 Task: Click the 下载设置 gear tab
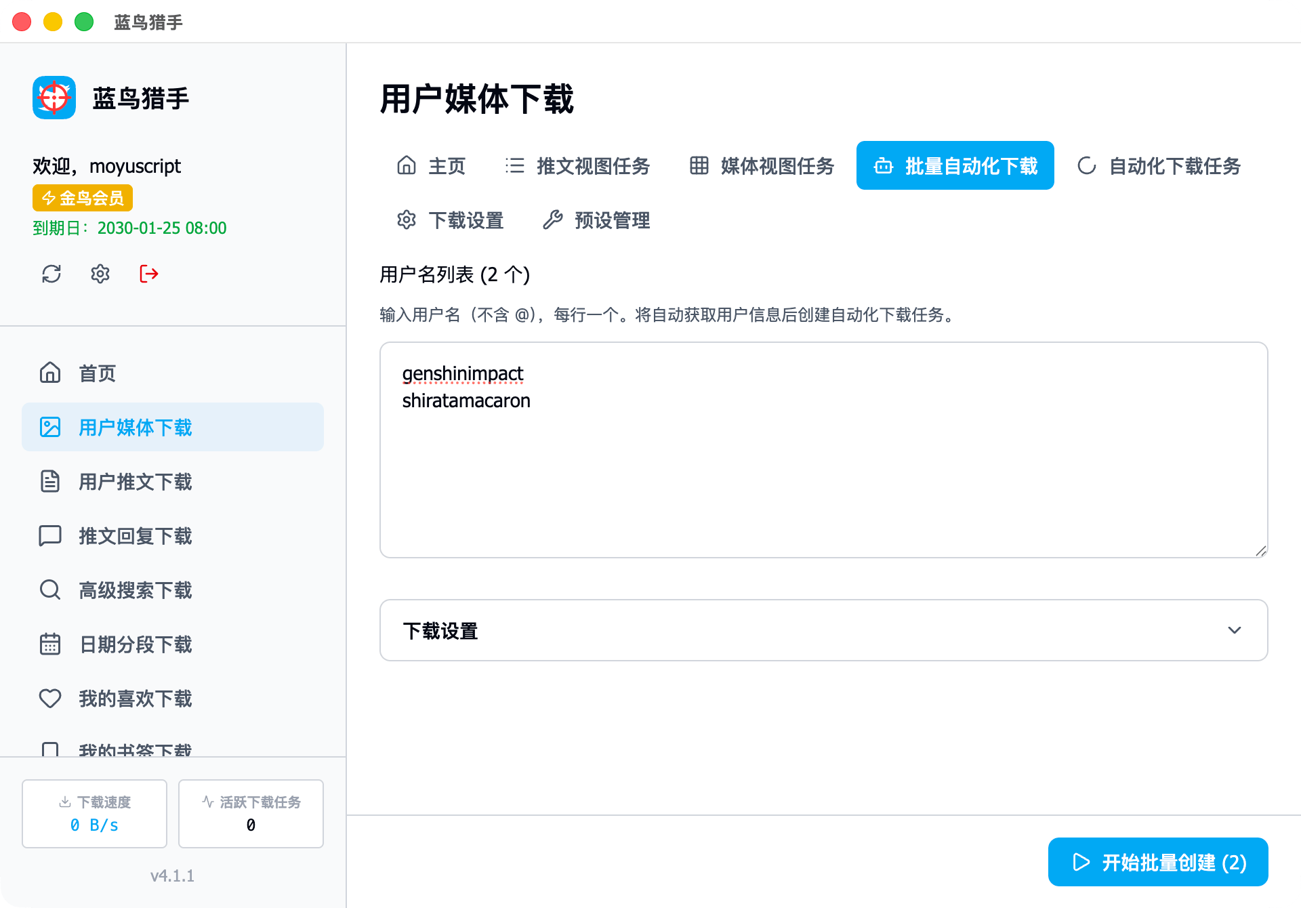click(451, 220)
